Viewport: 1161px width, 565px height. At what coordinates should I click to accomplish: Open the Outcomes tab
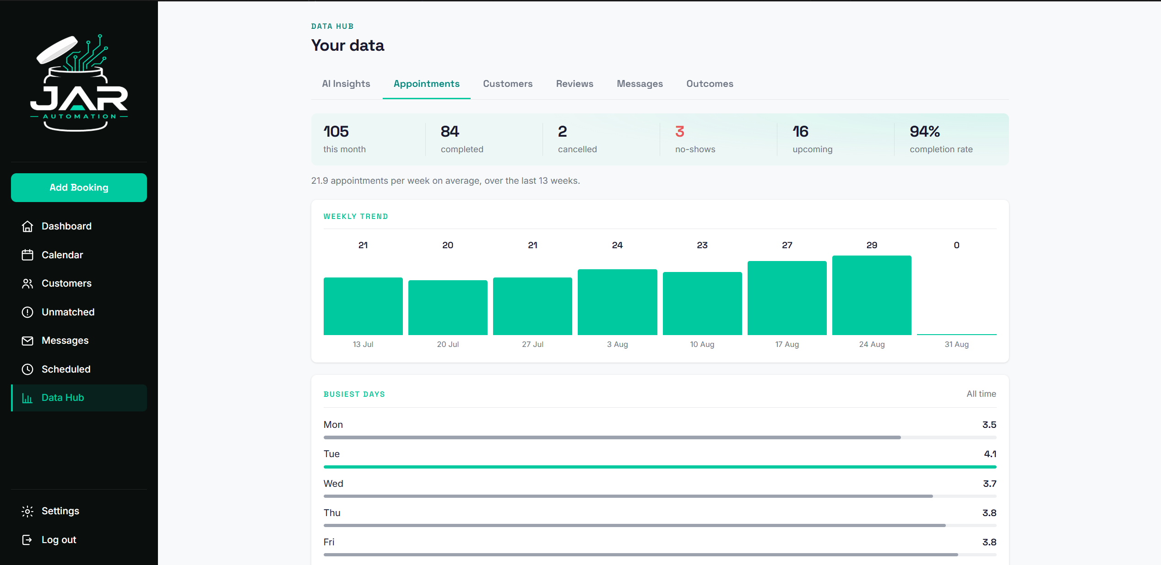pos(710,84)
